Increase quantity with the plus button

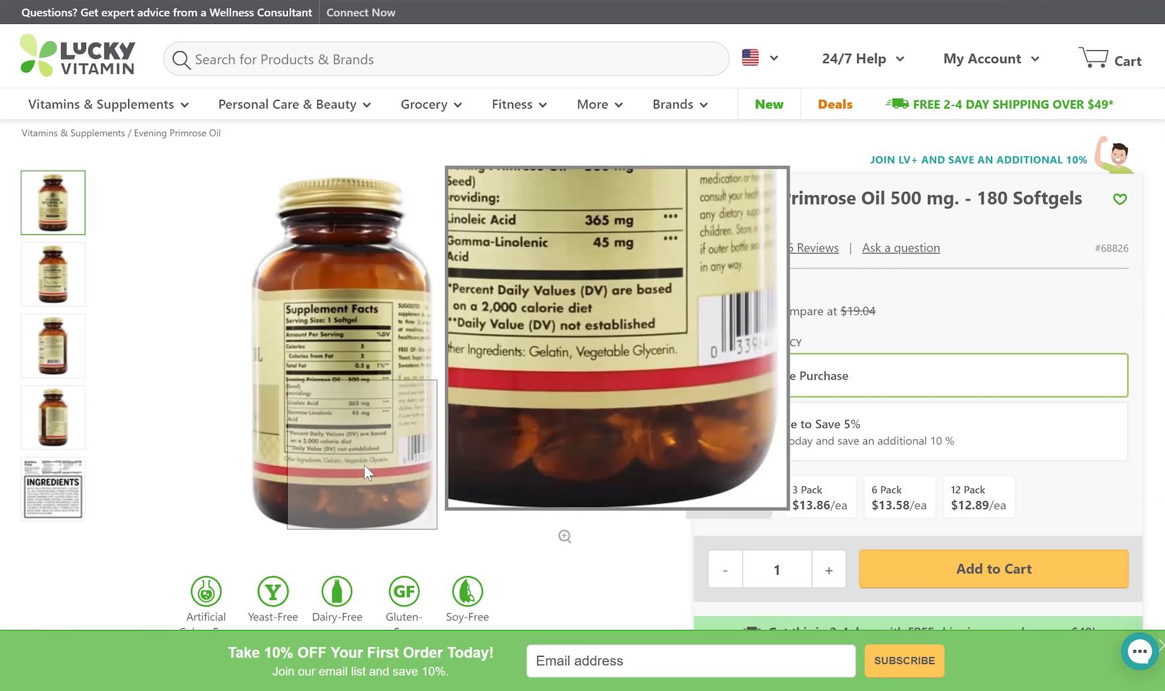click(829, 570)
